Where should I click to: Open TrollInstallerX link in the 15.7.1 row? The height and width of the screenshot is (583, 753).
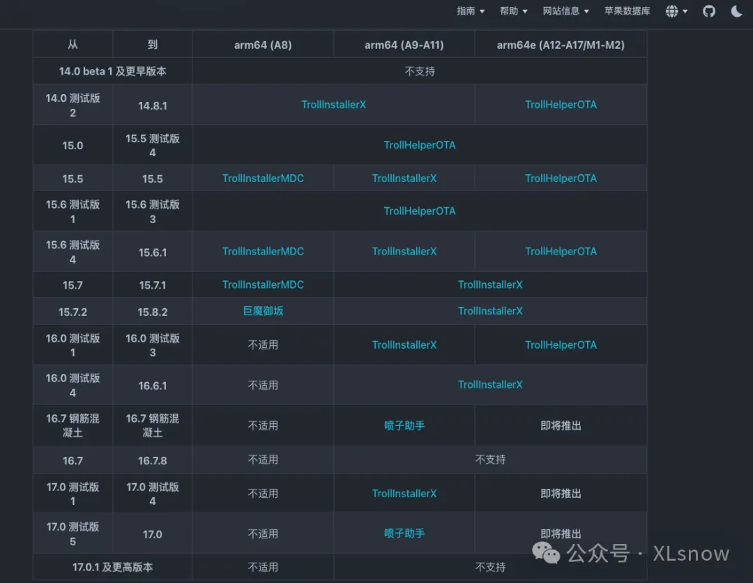(x=490, y=285)
